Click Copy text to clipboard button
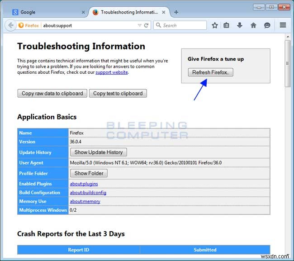 118,93
